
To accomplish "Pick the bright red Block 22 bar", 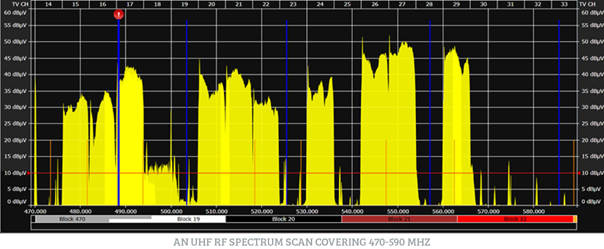I will coord(515,219).
